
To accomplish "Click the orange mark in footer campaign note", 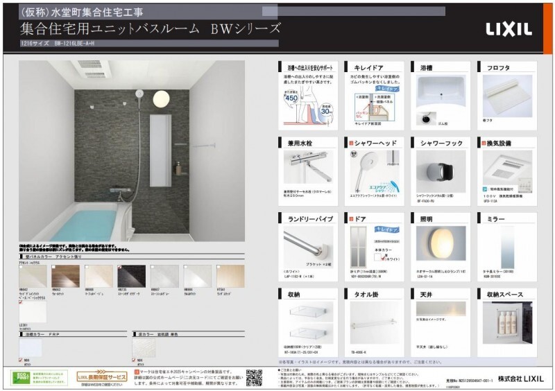I will [x=137, y=372].
